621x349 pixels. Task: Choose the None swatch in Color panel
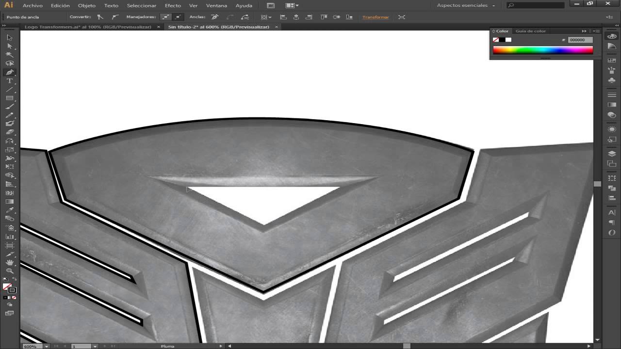[496, 40]
